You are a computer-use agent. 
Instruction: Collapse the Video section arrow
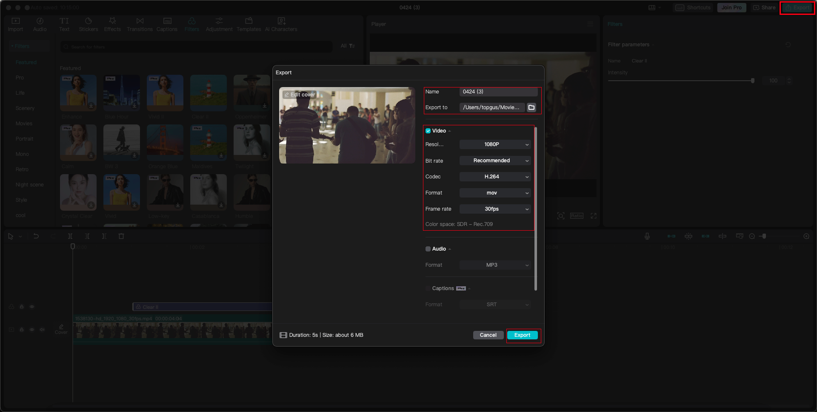450,131
